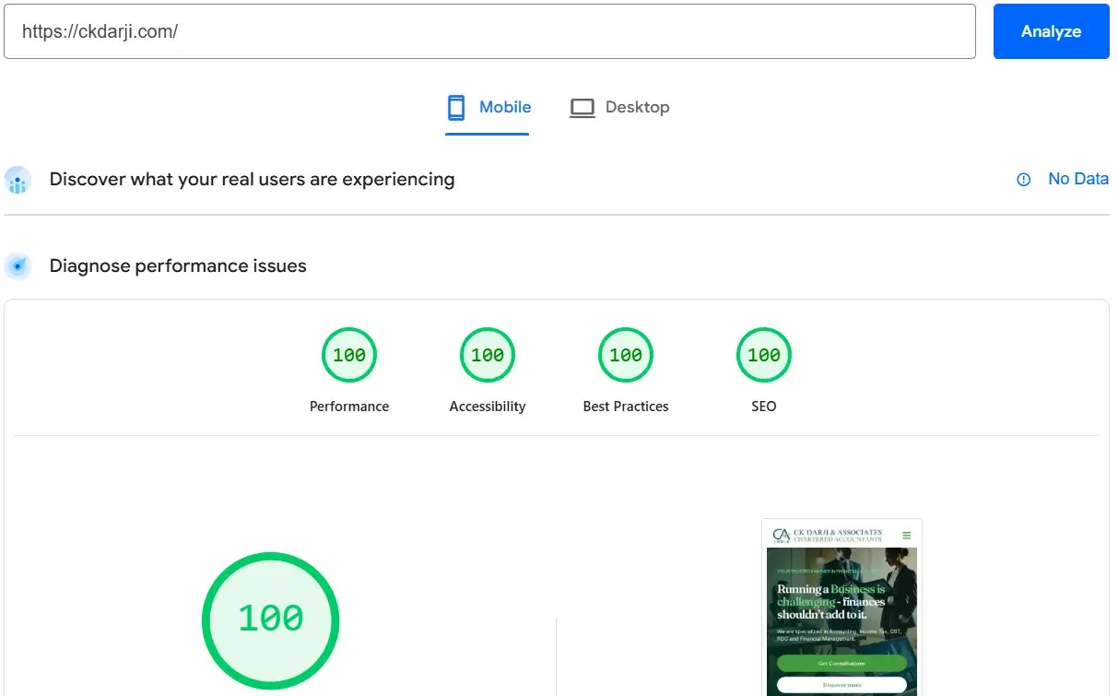Viewport: 1118px width, 696px height.
Task: Click the Diagnose performance issues heading
Action: (x=178, y=266)
